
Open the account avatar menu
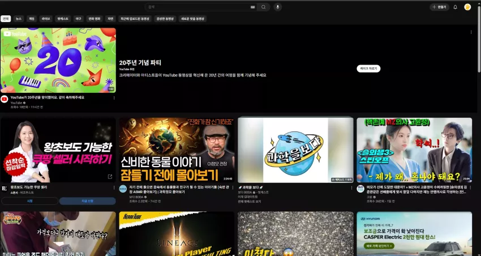click(x=467, y=7)
